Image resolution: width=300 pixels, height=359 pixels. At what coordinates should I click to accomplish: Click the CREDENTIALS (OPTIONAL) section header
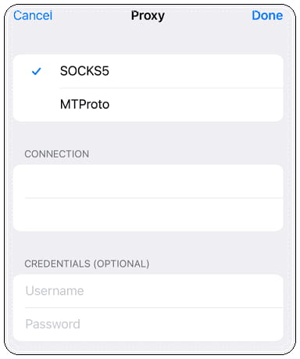(x=87, y=264)
